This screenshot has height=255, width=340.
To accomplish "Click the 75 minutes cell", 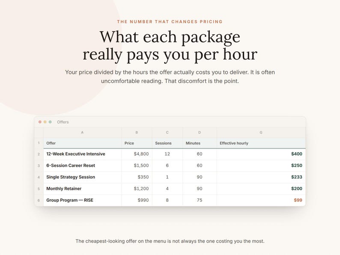I will [x=200, y=200].
